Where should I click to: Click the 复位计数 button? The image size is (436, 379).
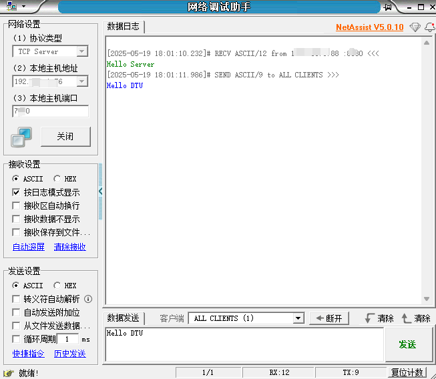(407, 372)
